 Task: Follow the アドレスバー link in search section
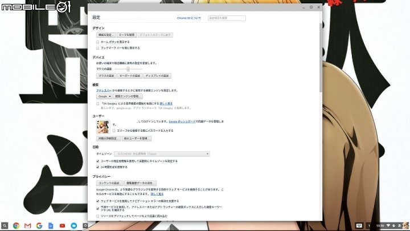coord(104,90)
